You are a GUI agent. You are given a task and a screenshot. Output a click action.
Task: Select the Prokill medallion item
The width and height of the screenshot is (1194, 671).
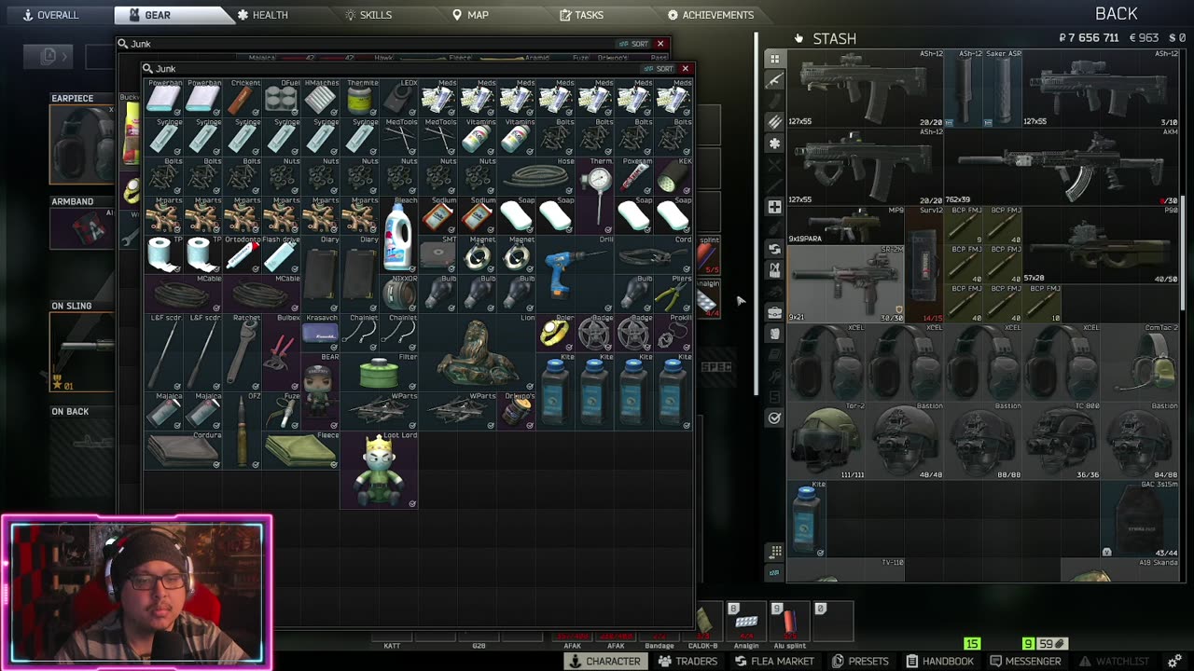pyautogui.click(x=673, y=333)
